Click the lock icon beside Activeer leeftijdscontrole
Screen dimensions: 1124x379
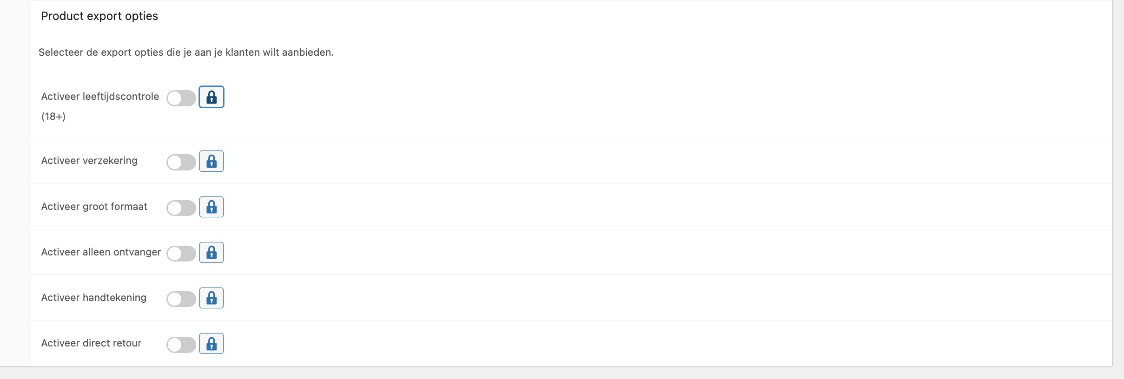point(212,97)
